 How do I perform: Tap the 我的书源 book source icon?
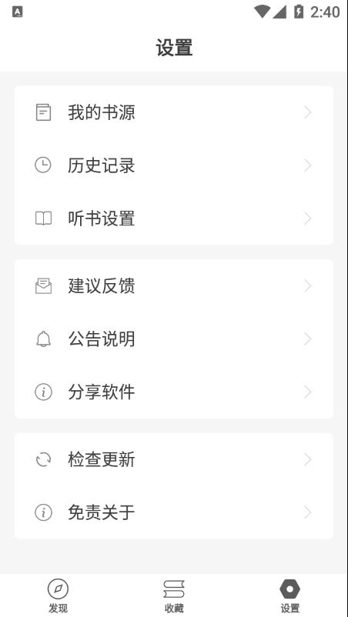click(x=43, y=112)
